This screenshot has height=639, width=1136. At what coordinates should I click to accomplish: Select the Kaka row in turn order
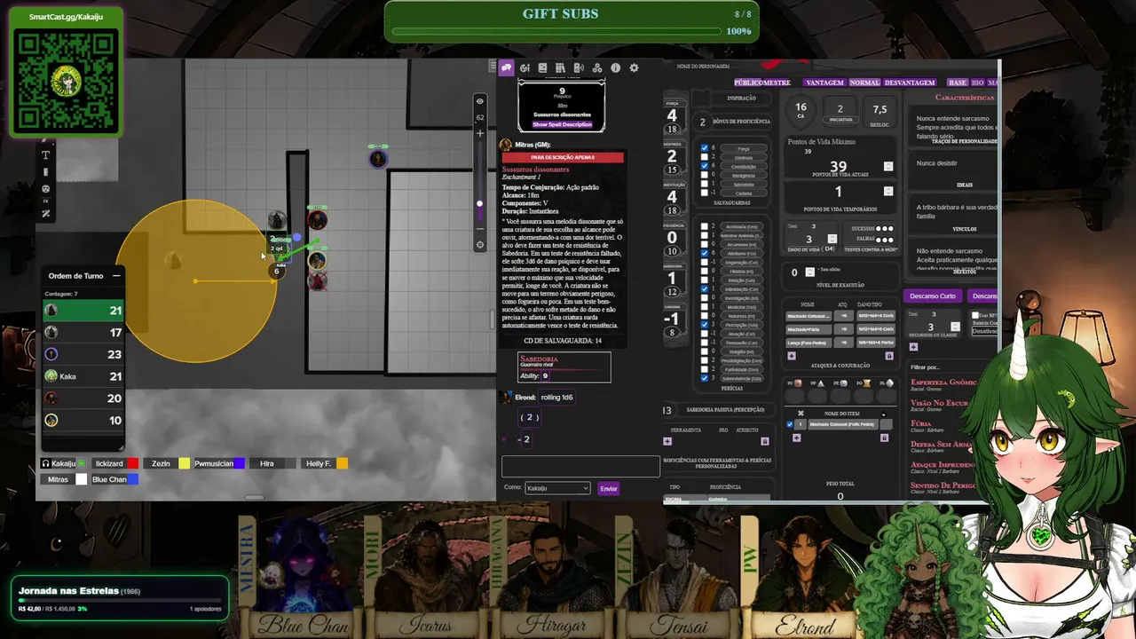click(x=84, y=376)
